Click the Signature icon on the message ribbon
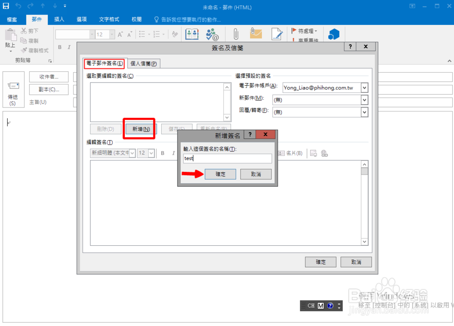This screenshot has height=326, width=454. 277,33
